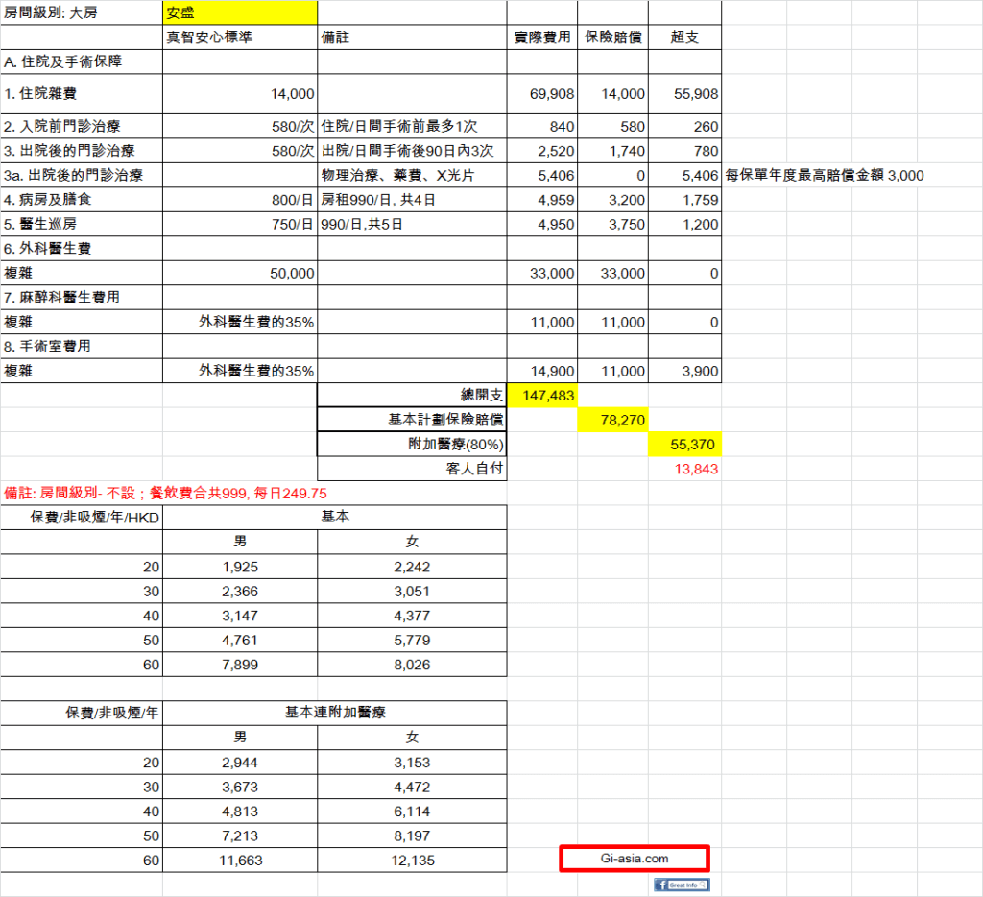Click the Facebook Great Info badge icon
This screenshot has height=897, width=983.
pos(682,885)
